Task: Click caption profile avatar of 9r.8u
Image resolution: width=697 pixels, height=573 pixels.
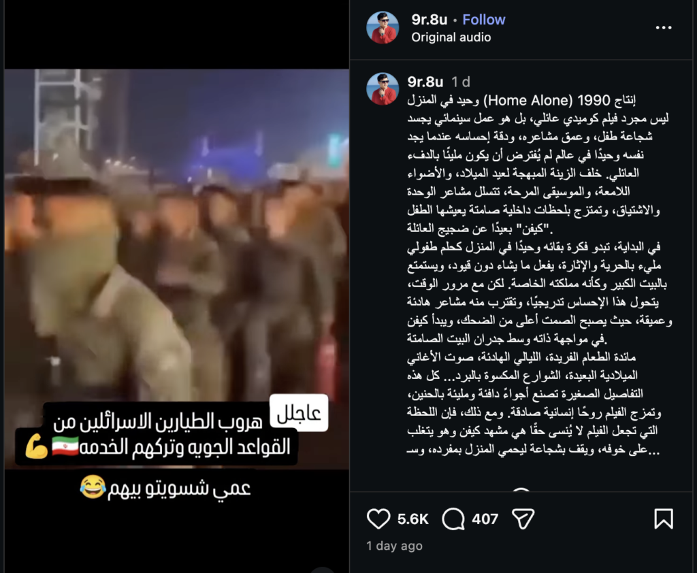Action: click(383, 89)
